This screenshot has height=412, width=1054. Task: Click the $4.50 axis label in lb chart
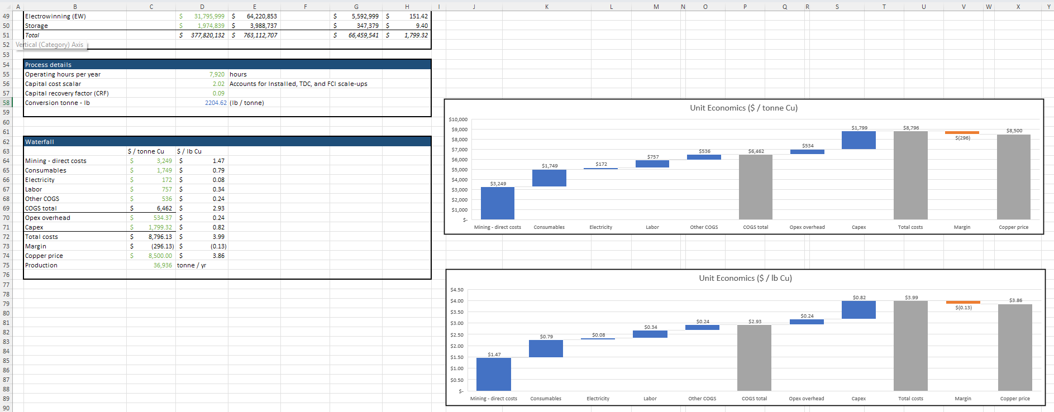(x=456, y=290)
